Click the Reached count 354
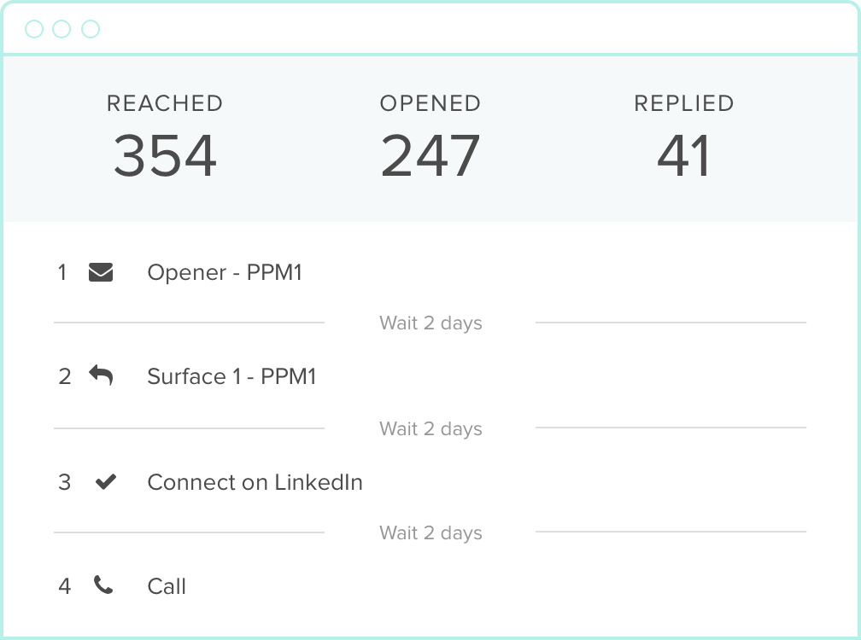The height and width of the screenshot is (640, 861). point(165,156)
